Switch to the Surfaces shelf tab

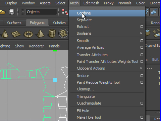coord(14,23)
